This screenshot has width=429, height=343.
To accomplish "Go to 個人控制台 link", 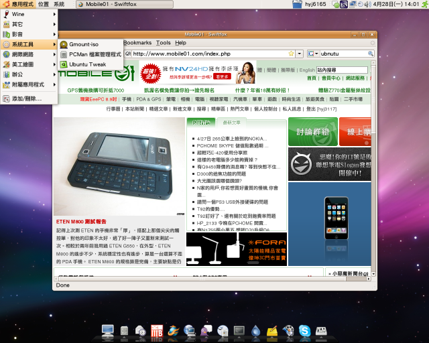I will tap(265, 109).
